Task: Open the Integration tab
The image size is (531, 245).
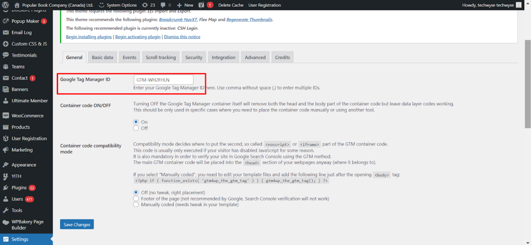Action: pos(223,57)
